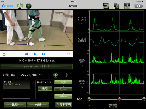Toggle the RMS EMG filter
146x109 pixels.
[63, 96]
